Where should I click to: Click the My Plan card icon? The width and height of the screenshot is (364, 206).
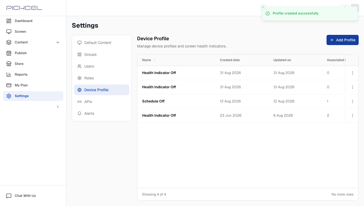[x=9, y=85]
